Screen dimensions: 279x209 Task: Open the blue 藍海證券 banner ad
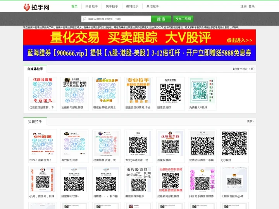[139, 53]
